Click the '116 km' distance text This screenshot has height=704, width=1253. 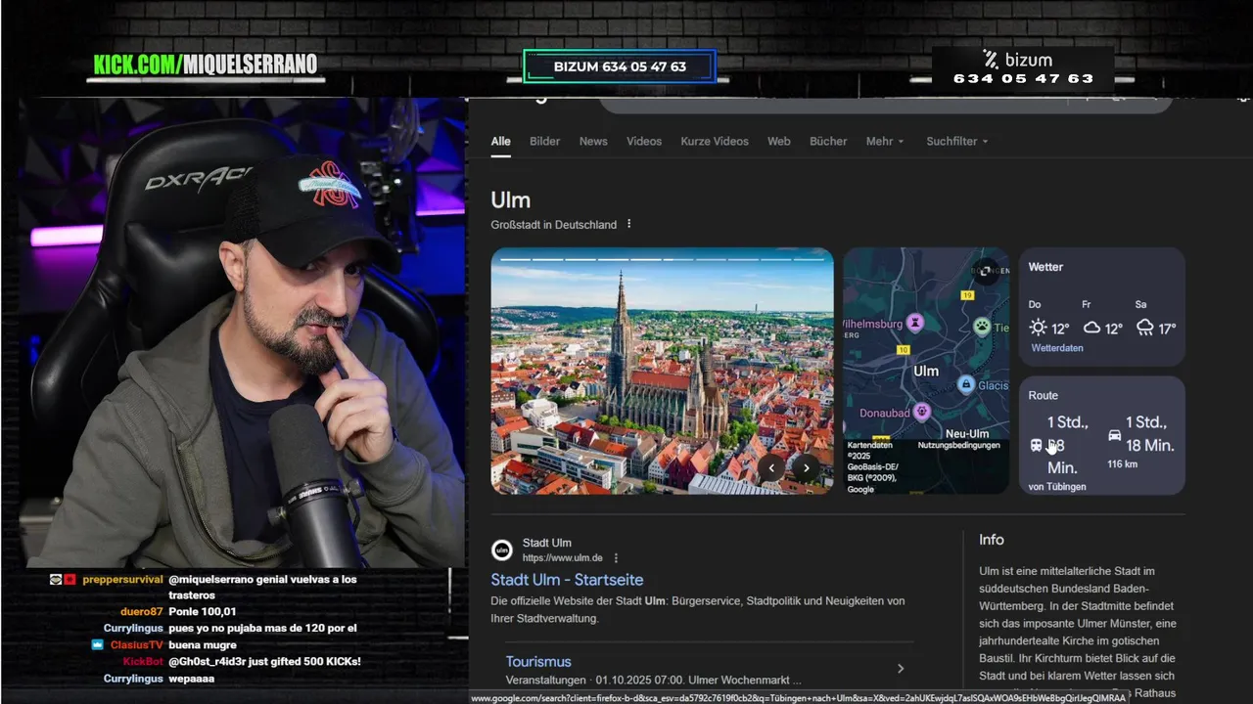(x=1122, y=464)
